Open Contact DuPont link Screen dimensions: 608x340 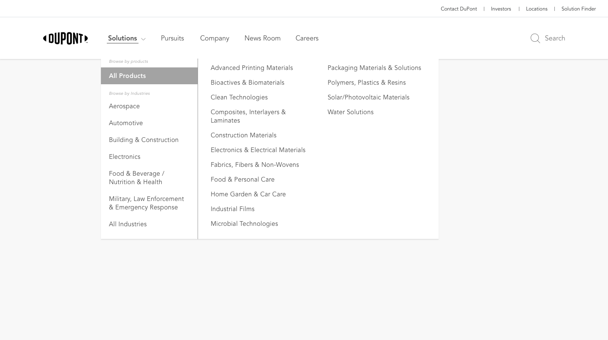click(459, 9)
